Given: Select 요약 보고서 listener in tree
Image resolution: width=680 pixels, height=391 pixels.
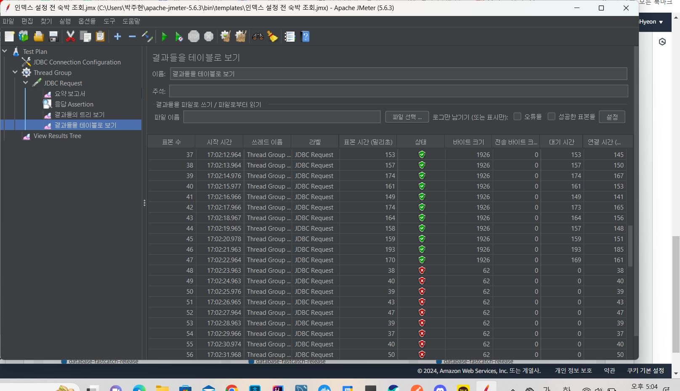Looking at the screenshot, I should tap(69, 93).
